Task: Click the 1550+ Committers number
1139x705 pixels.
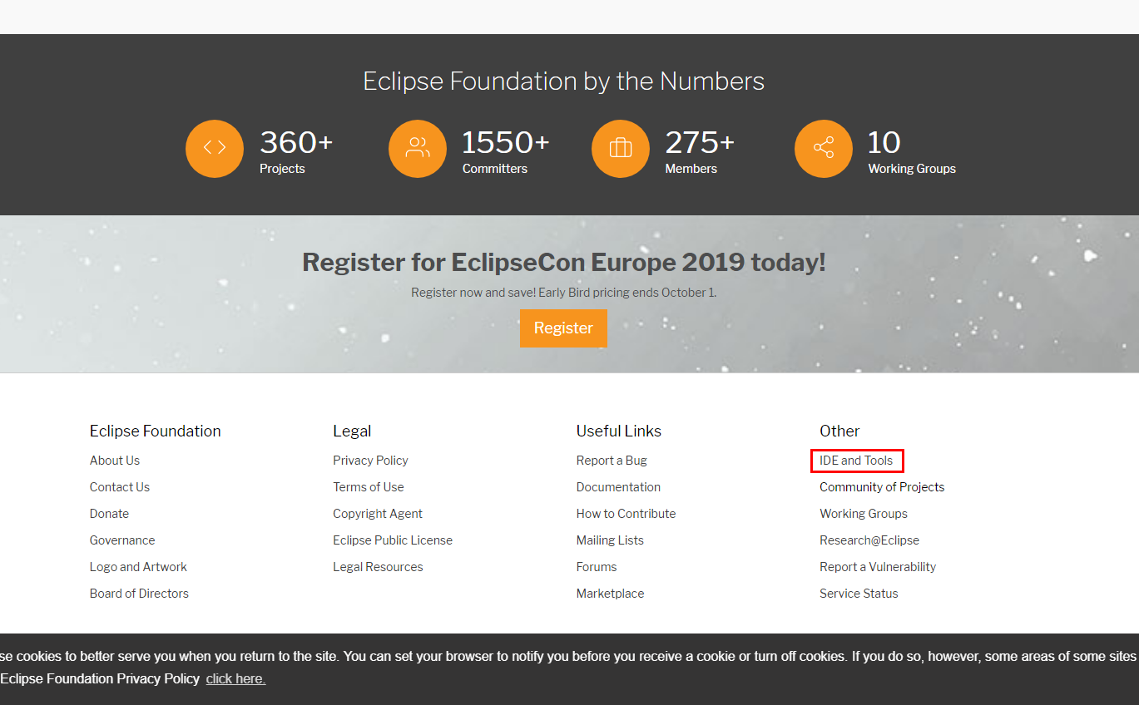Action: pyautogui.click(x=506, y=143)
